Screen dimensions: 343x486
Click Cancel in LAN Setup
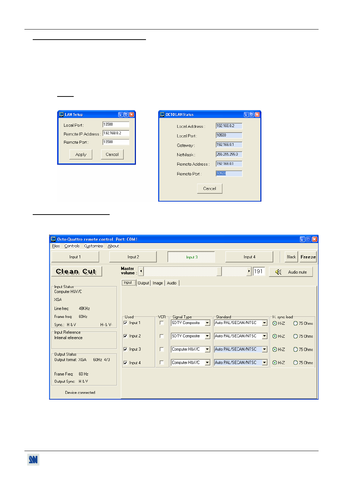point(112,154)
